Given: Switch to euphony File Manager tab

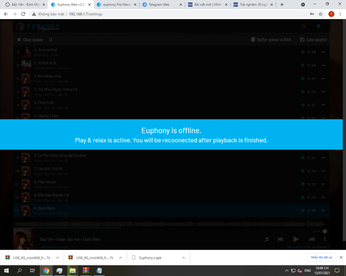Looking at the screenshot, I should pos(116,4).
